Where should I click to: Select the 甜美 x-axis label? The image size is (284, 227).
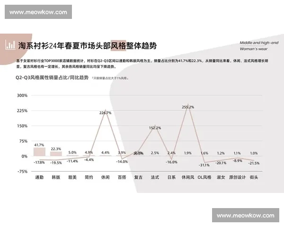point(72,176)
